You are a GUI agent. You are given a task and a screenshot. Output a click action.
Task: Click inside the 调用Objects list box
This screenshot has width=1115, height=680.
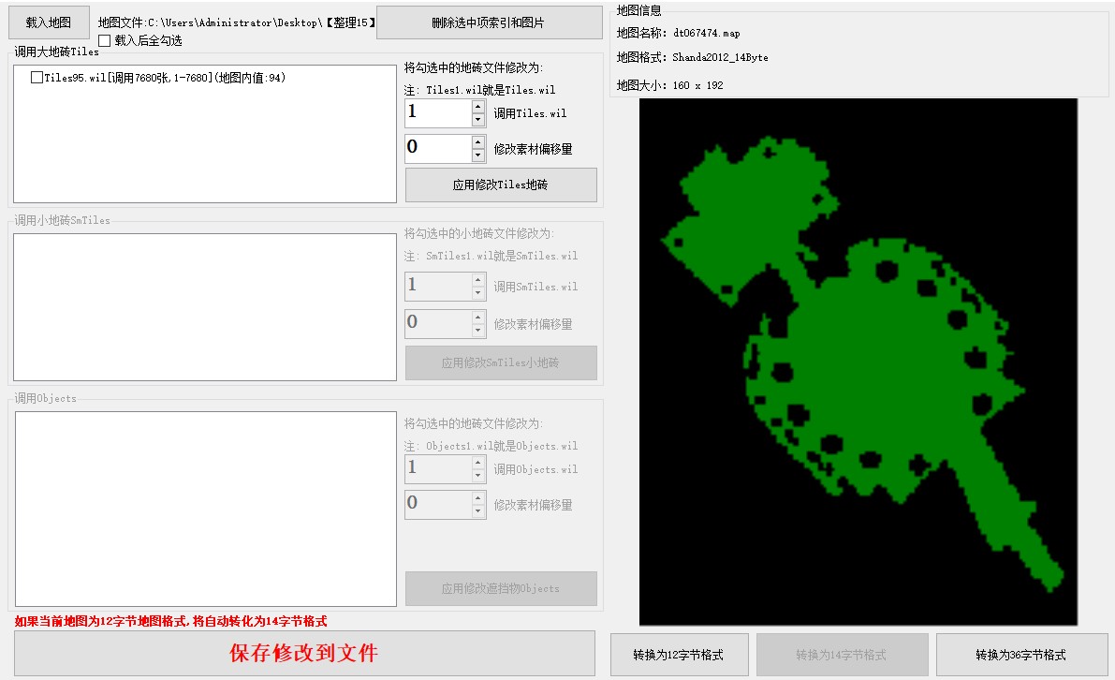pyautogui.click(x=205, y=509)
